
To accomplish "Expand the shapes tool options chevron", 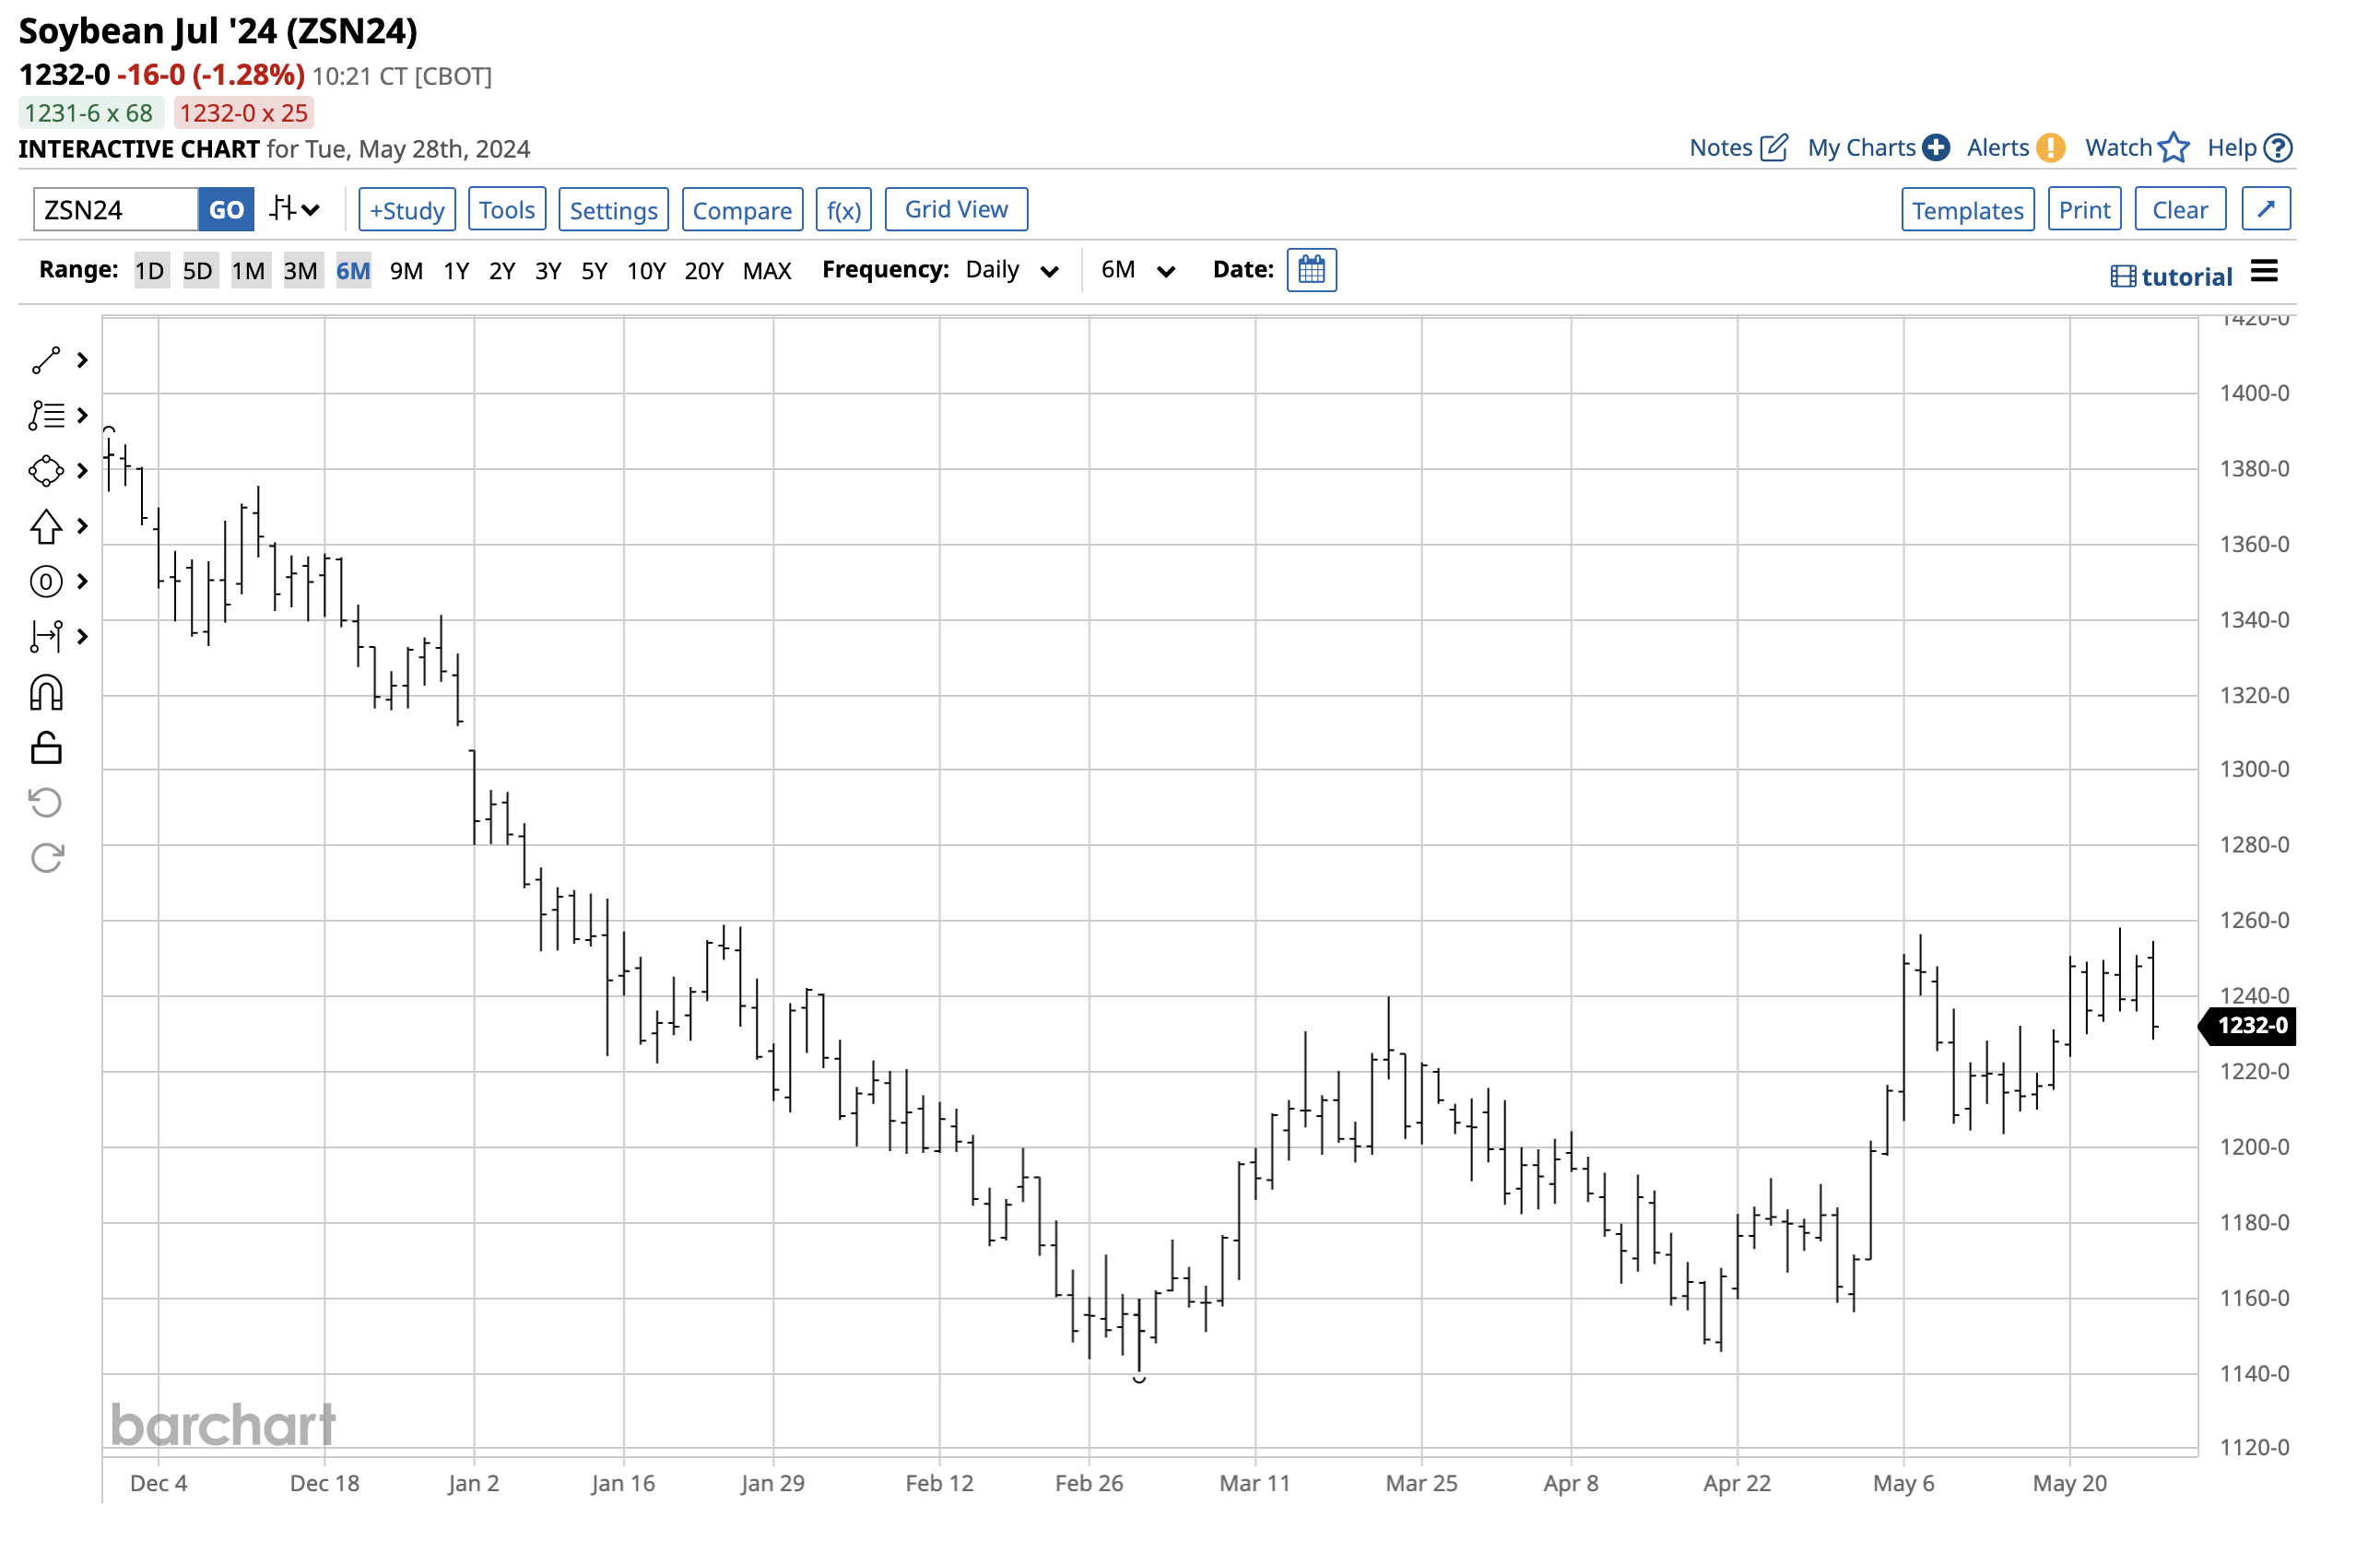I will (x=83, y=471).
